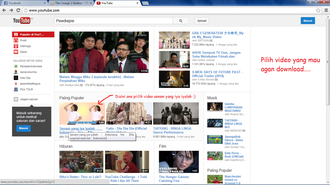Click TAEYANG dance performance thumbnail
The height and width of the screenshot is (185, 330).
tap(176, 114)
